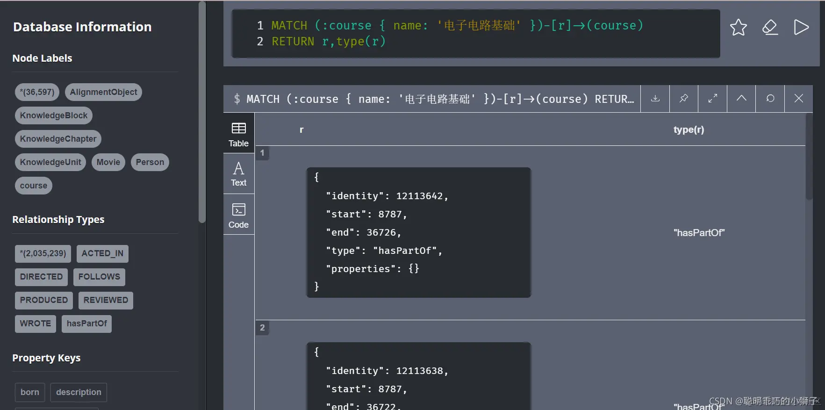Select the FOLLOWS relationship type
Screen dimensions: 825x410
tap(99, 277)
